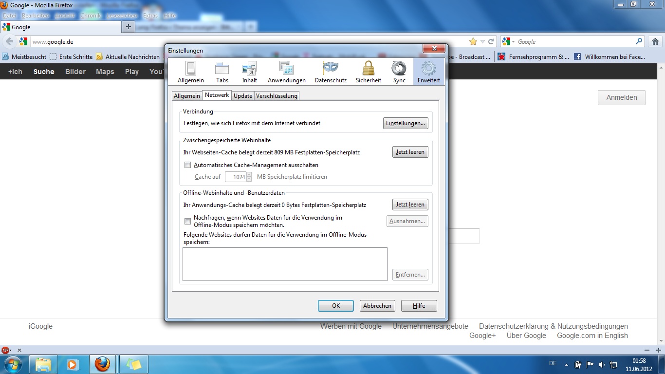This screenshot has height=374, width=665.
Task: Select the Google browser tab
Action: (x=61, y=27)
